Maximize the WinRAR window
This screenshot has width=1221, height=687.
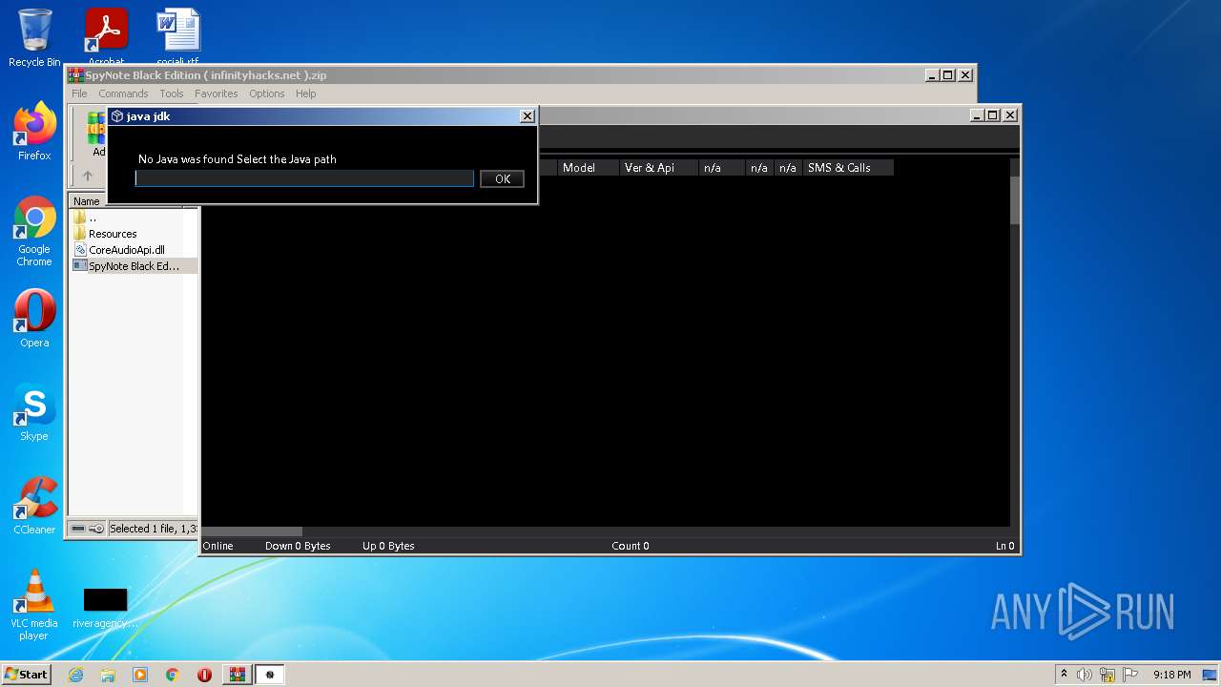click(x=947, y=75)
